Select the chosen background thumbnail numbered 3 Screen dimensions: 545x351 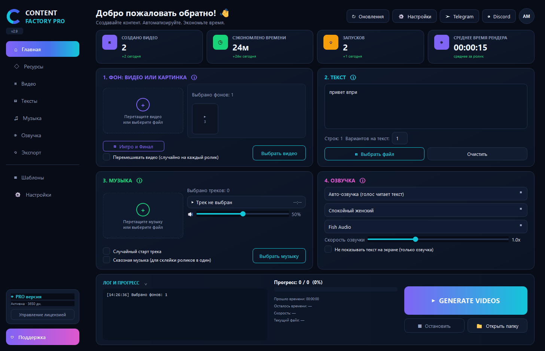tap(205, 118)
